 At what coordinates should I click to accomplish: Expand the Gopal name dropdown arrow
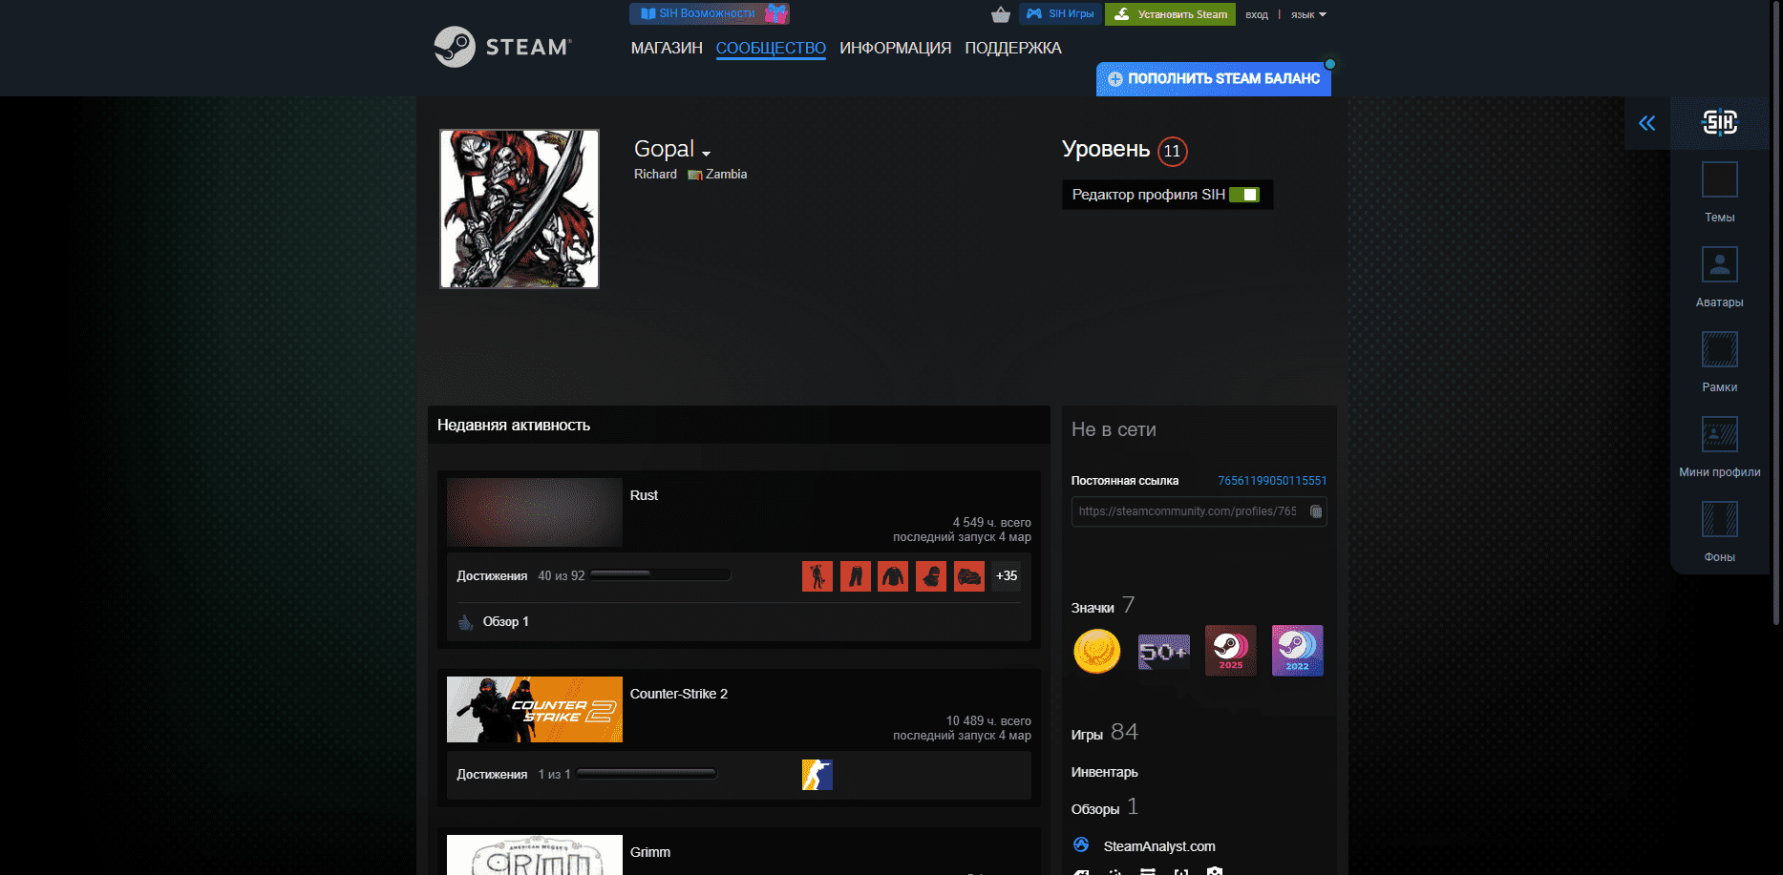(707, 153)
